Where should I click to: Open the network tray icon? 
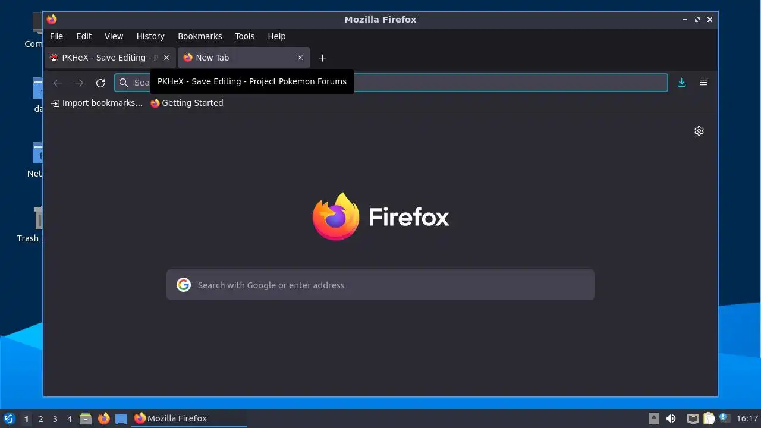693,418
